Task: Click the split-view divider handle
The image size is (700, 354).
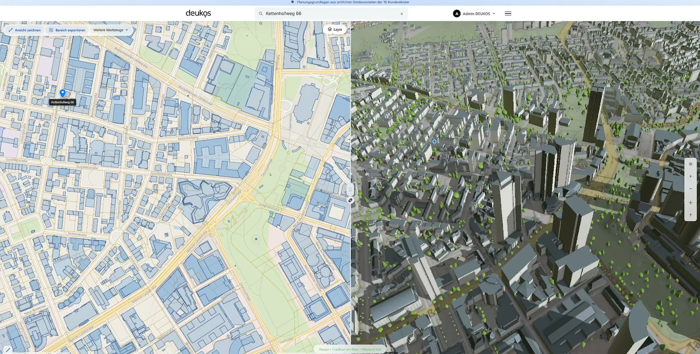Action: 350,189
